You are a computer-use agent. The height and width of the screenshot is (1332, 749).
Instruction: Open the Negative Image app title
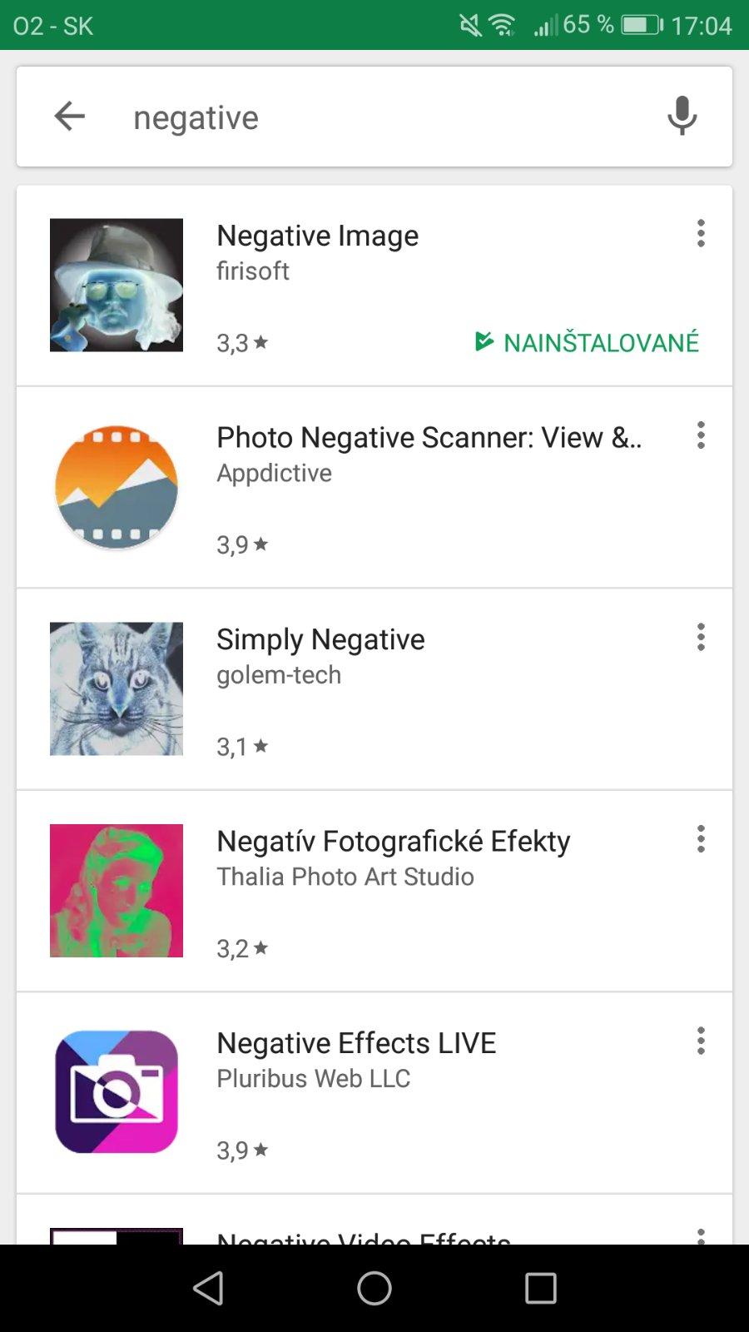point(317,236)
